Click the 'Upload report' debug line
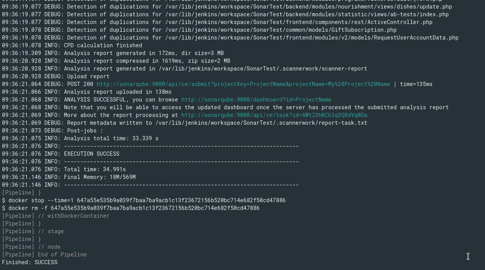The width and height of the screenshot is (485, 270). (x=88, y=76)
